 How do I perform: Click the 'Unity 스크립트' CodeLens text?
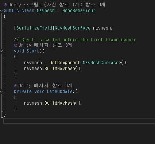point(26,5)
